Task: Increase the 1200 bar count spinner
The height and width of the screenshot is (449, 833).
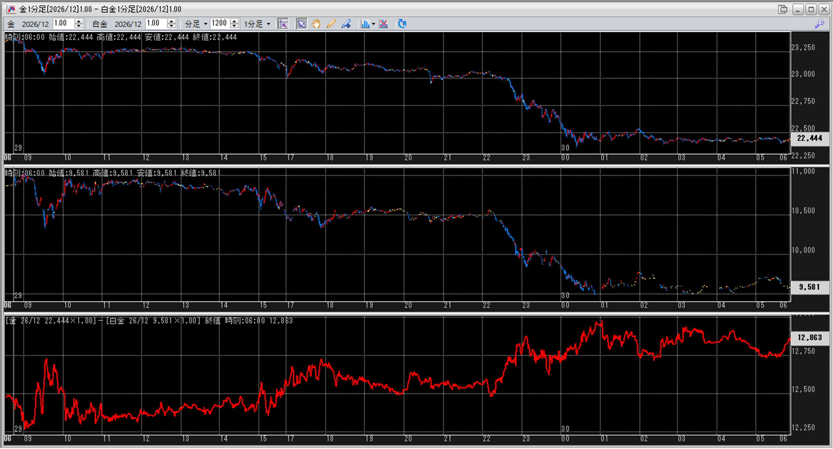Action: pos(234,21)
